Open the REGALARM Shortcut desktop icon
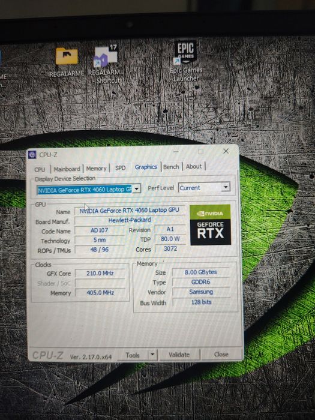Viewport: 315px width, 420px height. pos(106,64)
